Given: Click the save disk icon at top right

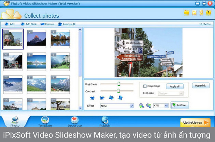Looking at the screenshot, I should (194, 13).
